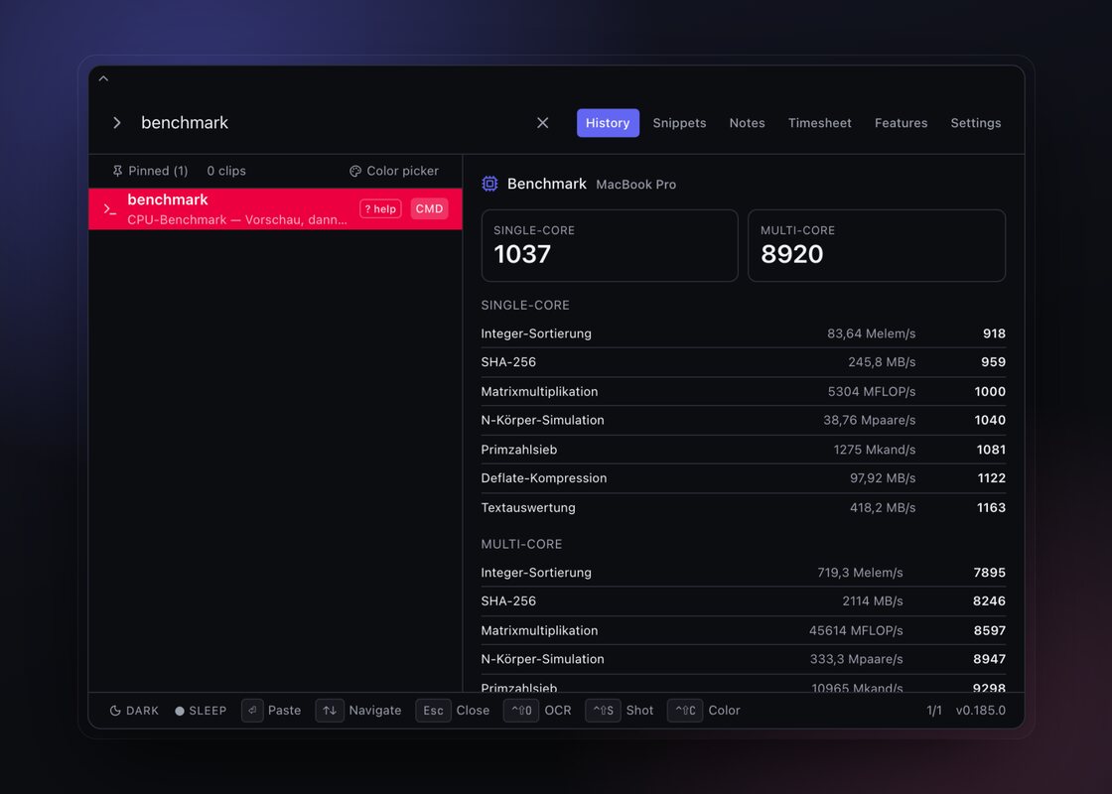Viewport: 1112px width, 794px height.
Task: Click the Deflate-Kompression row label
Action: [544, 477]
